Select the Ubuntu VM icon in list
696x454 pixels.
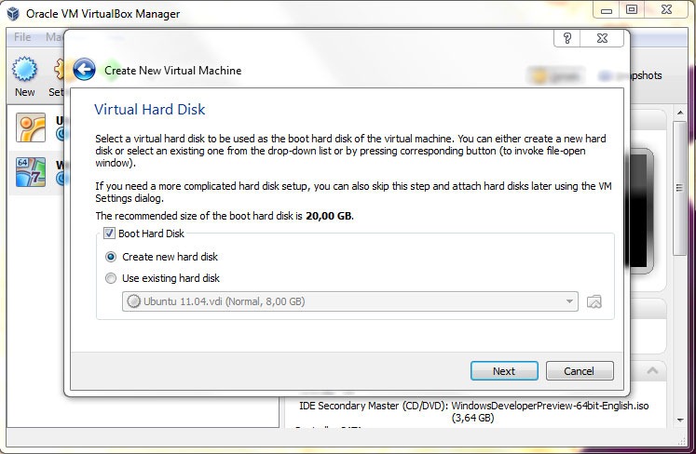(x=31, y=127)
